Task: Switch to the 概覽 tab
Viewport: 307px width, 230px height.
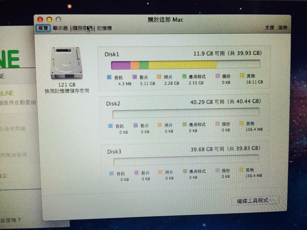Action: point(43,28)
